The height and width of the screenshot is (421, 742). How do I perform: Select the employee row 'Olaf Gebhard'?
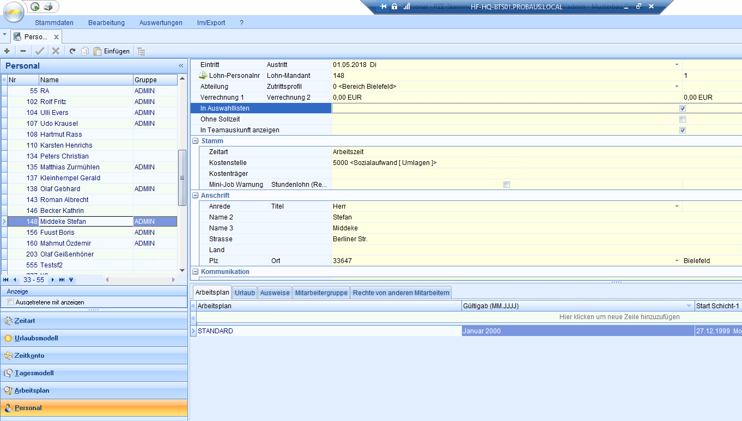60,189
